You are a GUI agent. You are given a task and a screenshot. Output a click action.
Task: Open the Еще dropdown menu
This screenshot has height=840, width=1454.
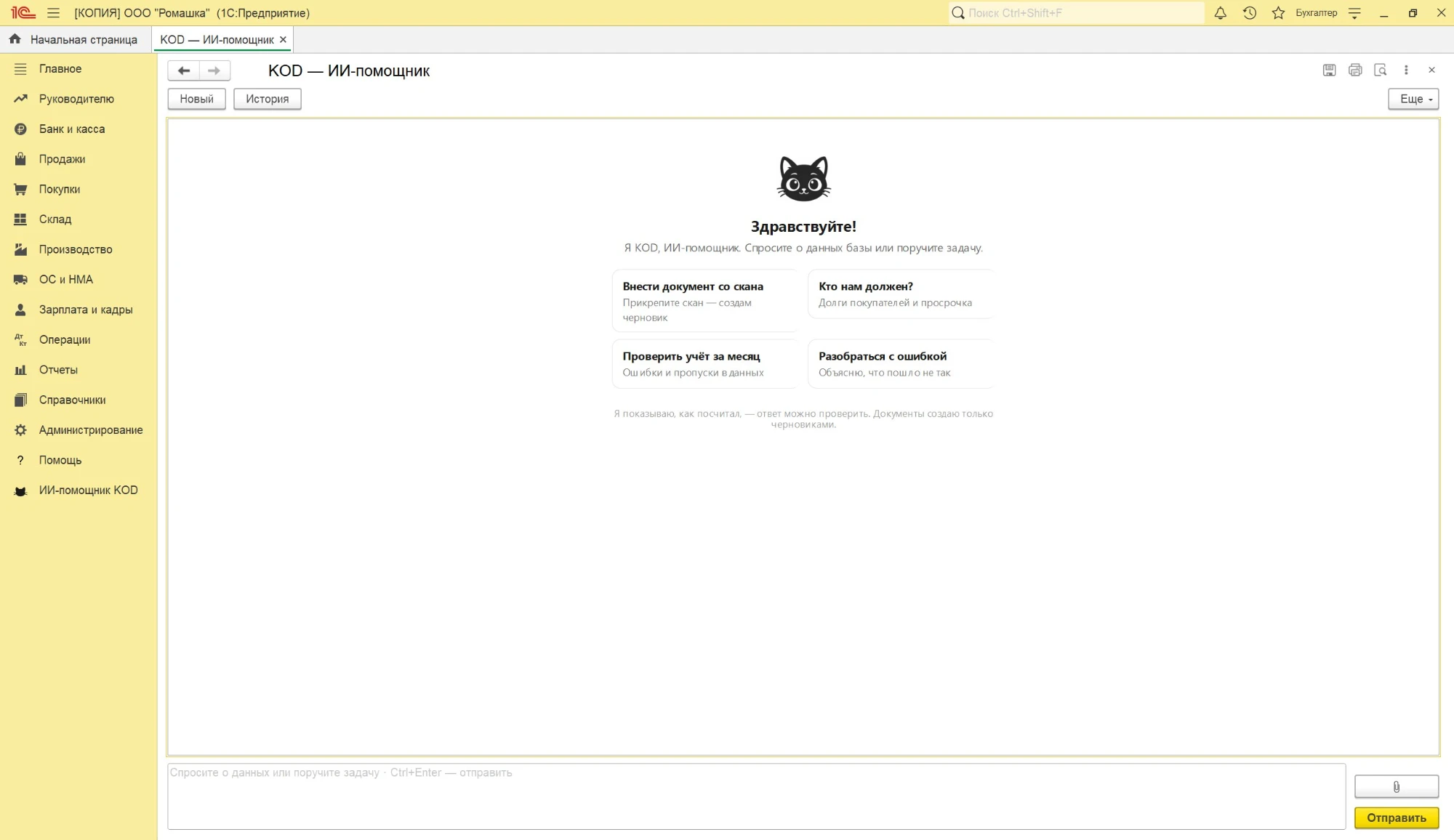[1413, 99]
